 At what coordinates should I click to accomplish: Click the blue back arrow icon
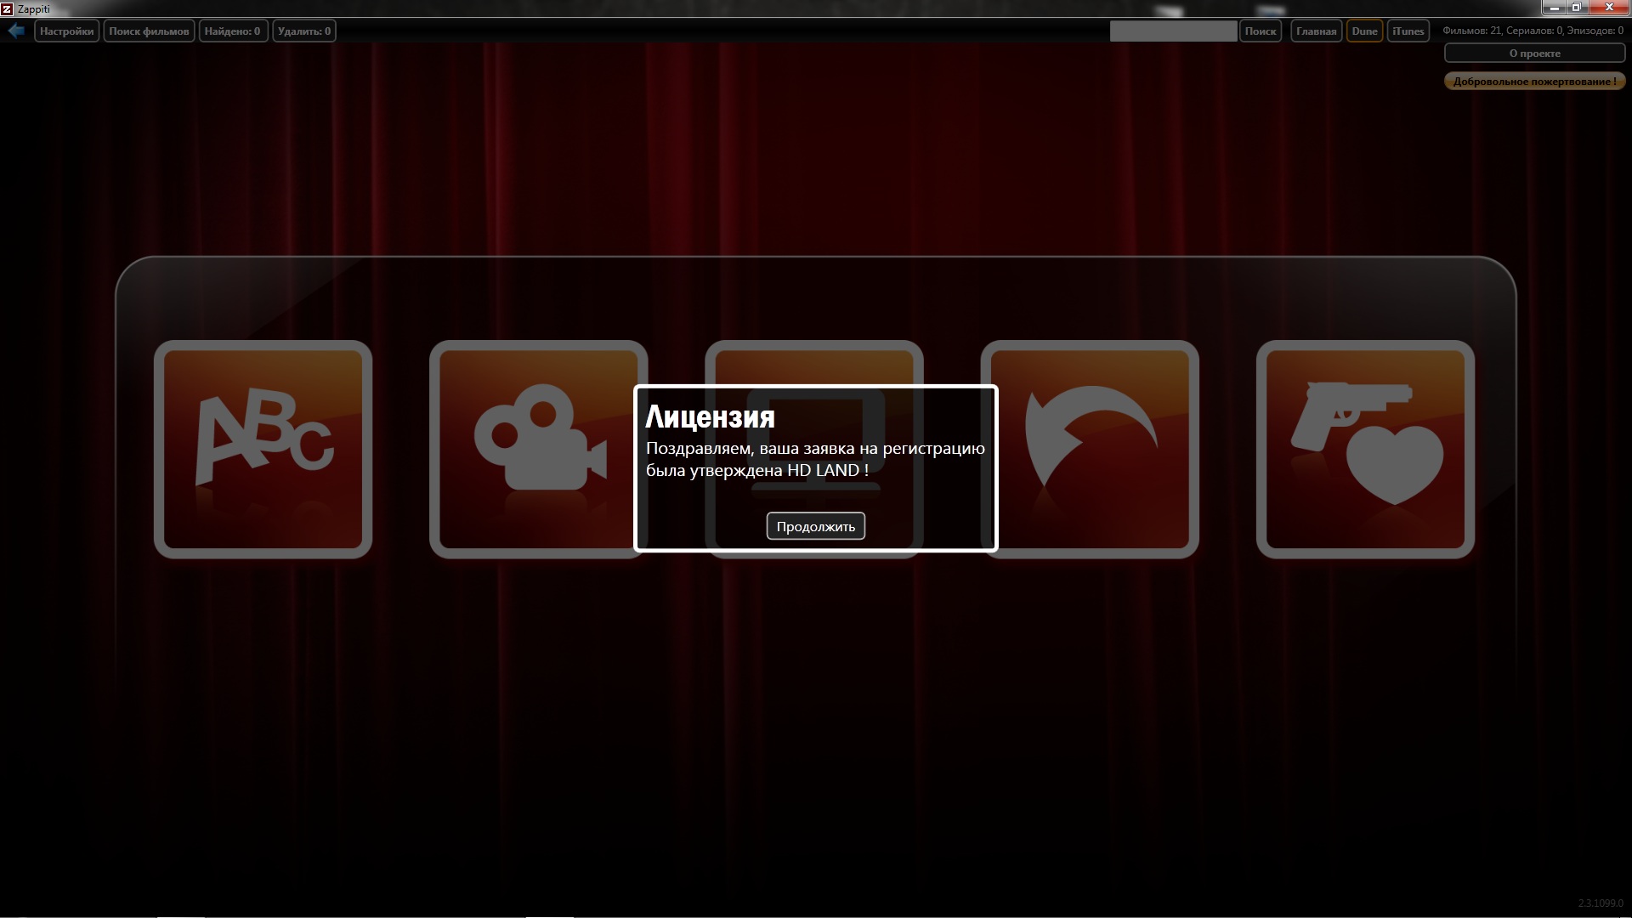[16, 31]
